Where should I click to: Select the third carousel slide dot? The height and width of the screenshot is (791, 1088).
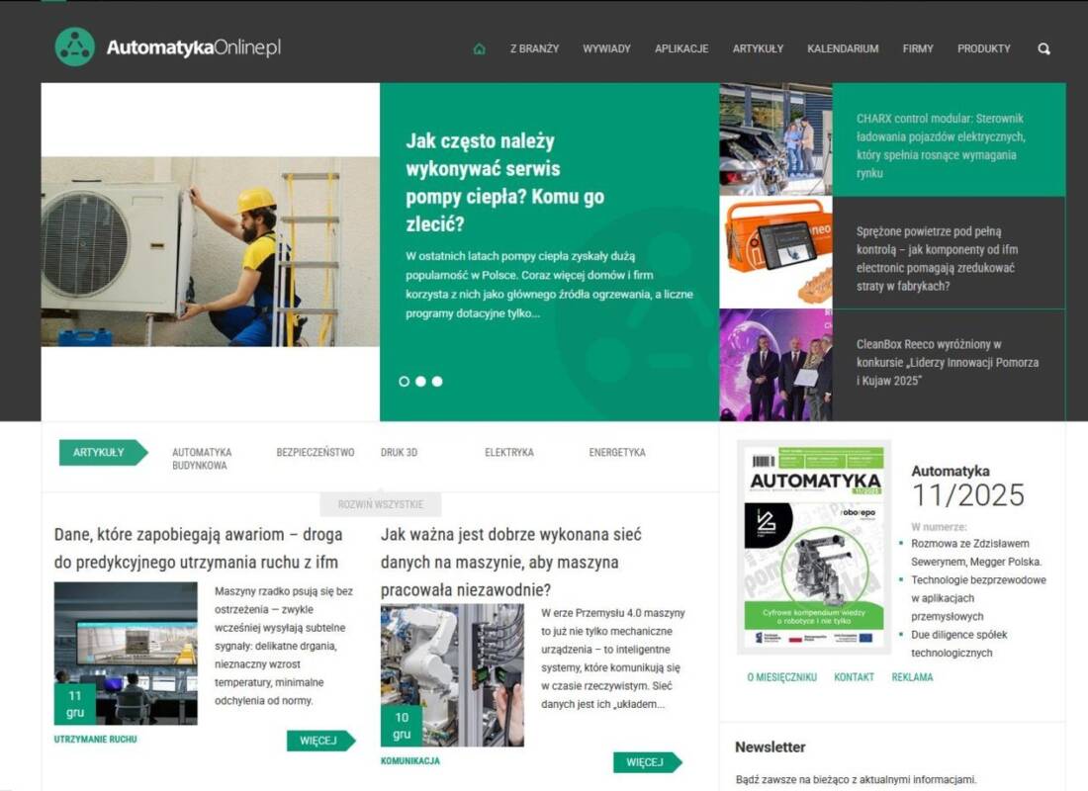[437, 382]
